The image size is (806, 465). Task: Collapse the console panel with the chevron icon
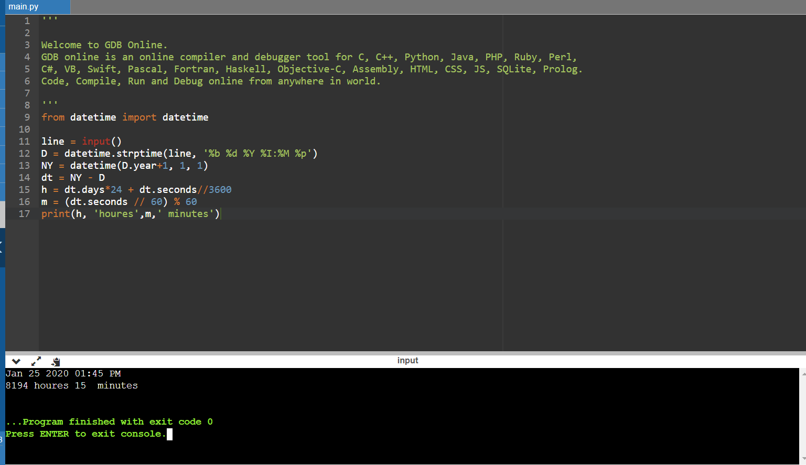(x=16, y=361)
